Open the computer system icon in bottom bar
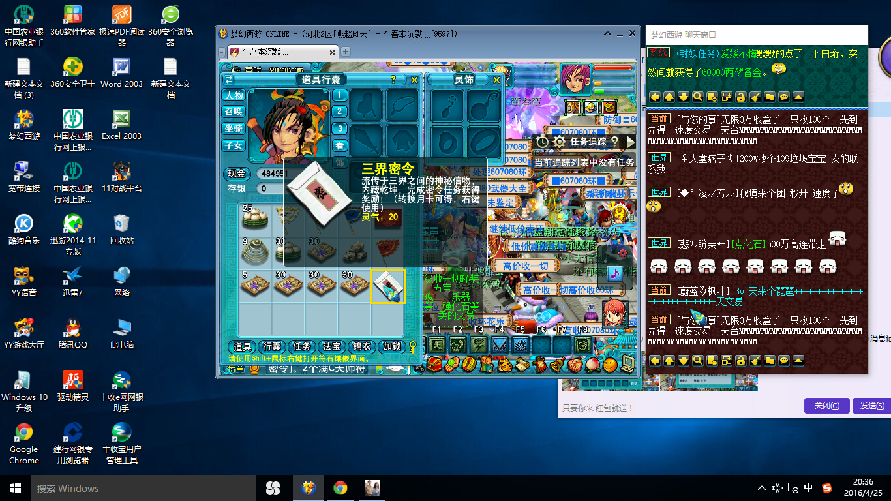 click(x=627, y=364)
